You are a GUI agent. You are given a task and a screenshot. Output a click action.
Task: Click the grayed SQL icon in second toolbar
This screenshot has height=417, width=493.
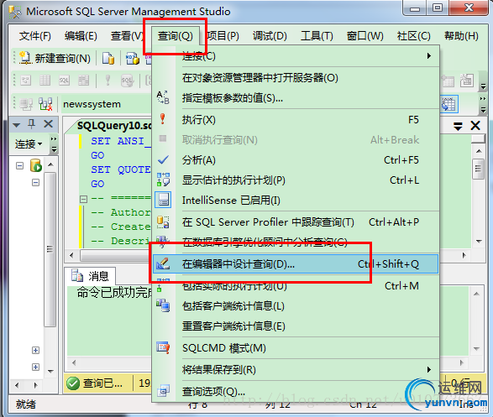point(64,81)
